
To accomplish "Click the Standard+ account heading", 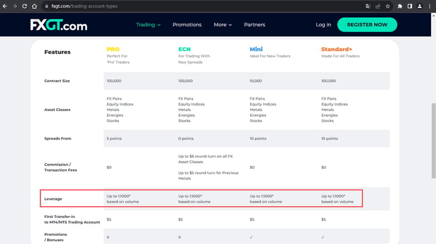I will (x=336, y=49).
